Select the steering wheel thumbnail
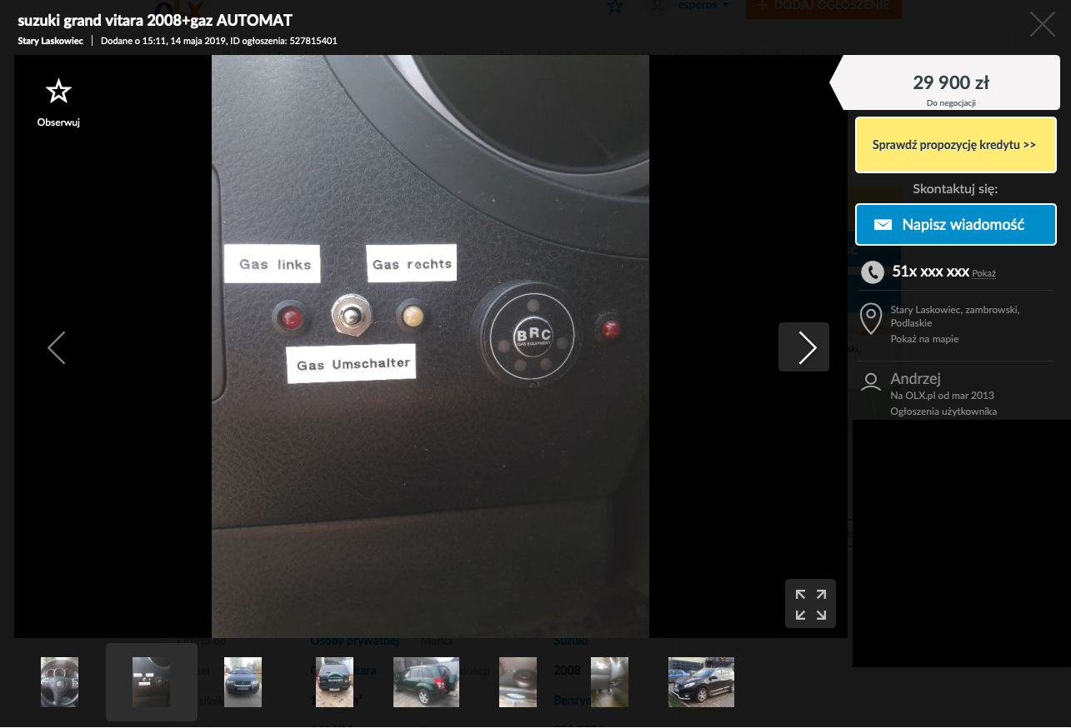 point(60,682)
